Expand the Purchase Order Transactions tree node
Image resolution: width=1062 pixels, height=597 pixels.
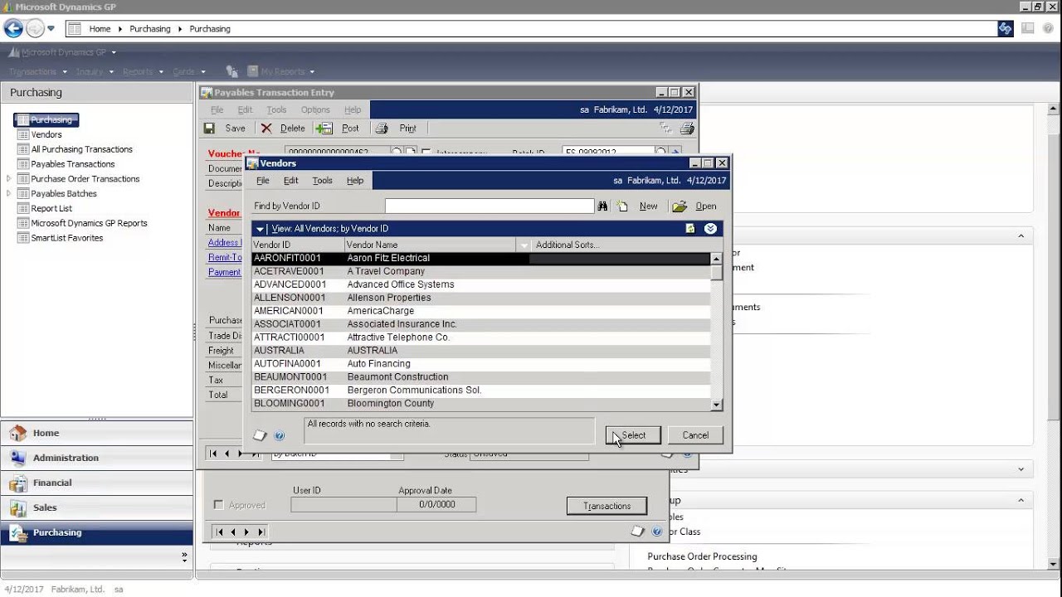click(9, 179)
